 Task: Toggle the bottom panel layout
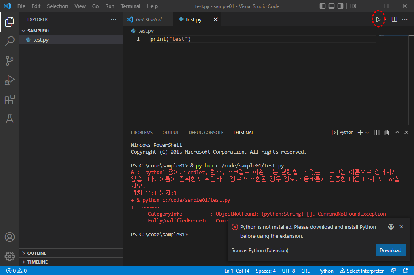point(332,6)
